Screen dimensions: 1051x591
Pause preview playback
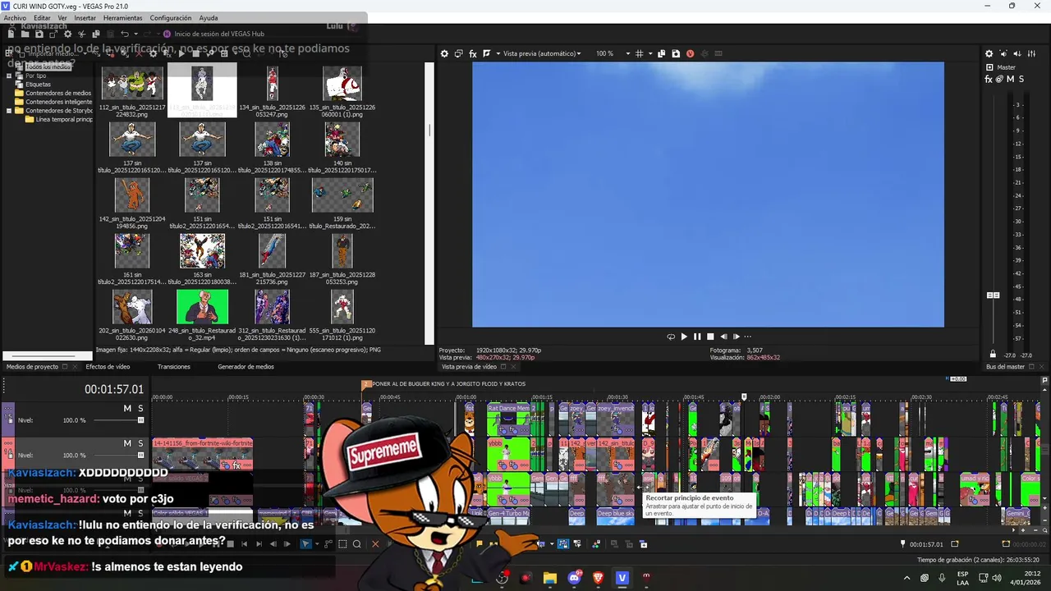pyautogui.click(x=697, y=337)
